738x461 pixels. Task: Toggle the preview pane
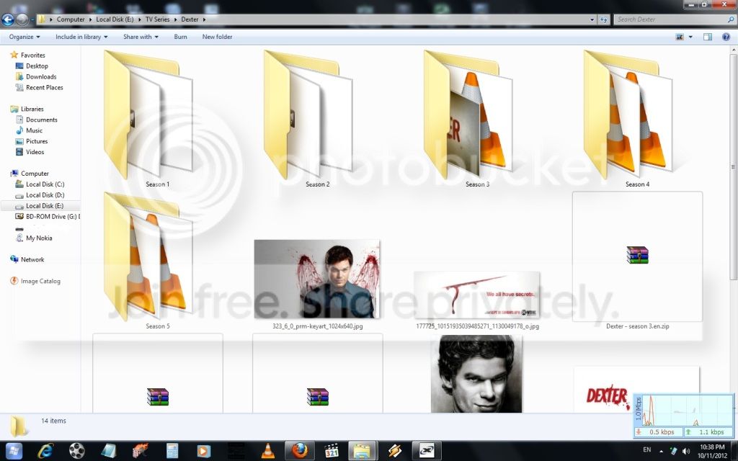[x=708, y=37]
